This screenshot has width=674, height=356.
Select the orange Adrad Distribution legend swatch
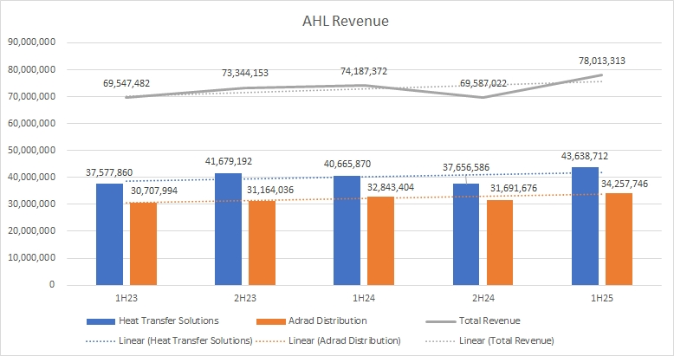click(269, 320)
